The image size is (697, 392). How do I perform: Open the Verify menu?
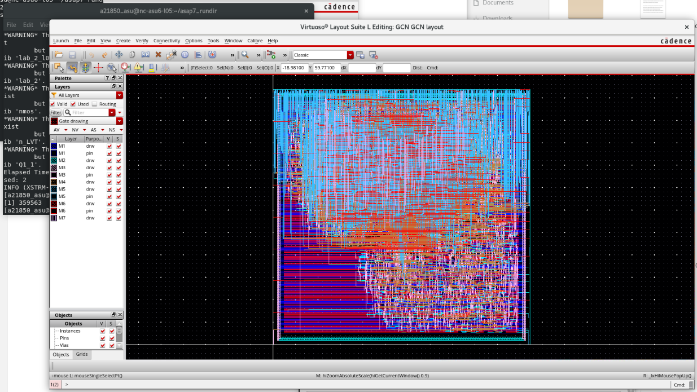click(x=142, y=41)
